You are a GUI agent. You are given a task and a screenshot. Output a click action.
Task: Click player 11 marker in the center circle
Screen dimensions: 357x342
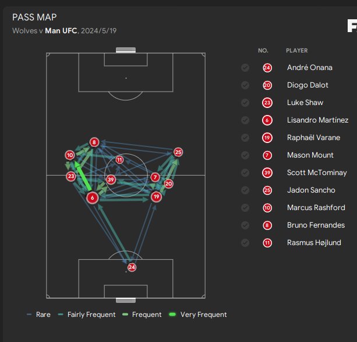(119, 160)
